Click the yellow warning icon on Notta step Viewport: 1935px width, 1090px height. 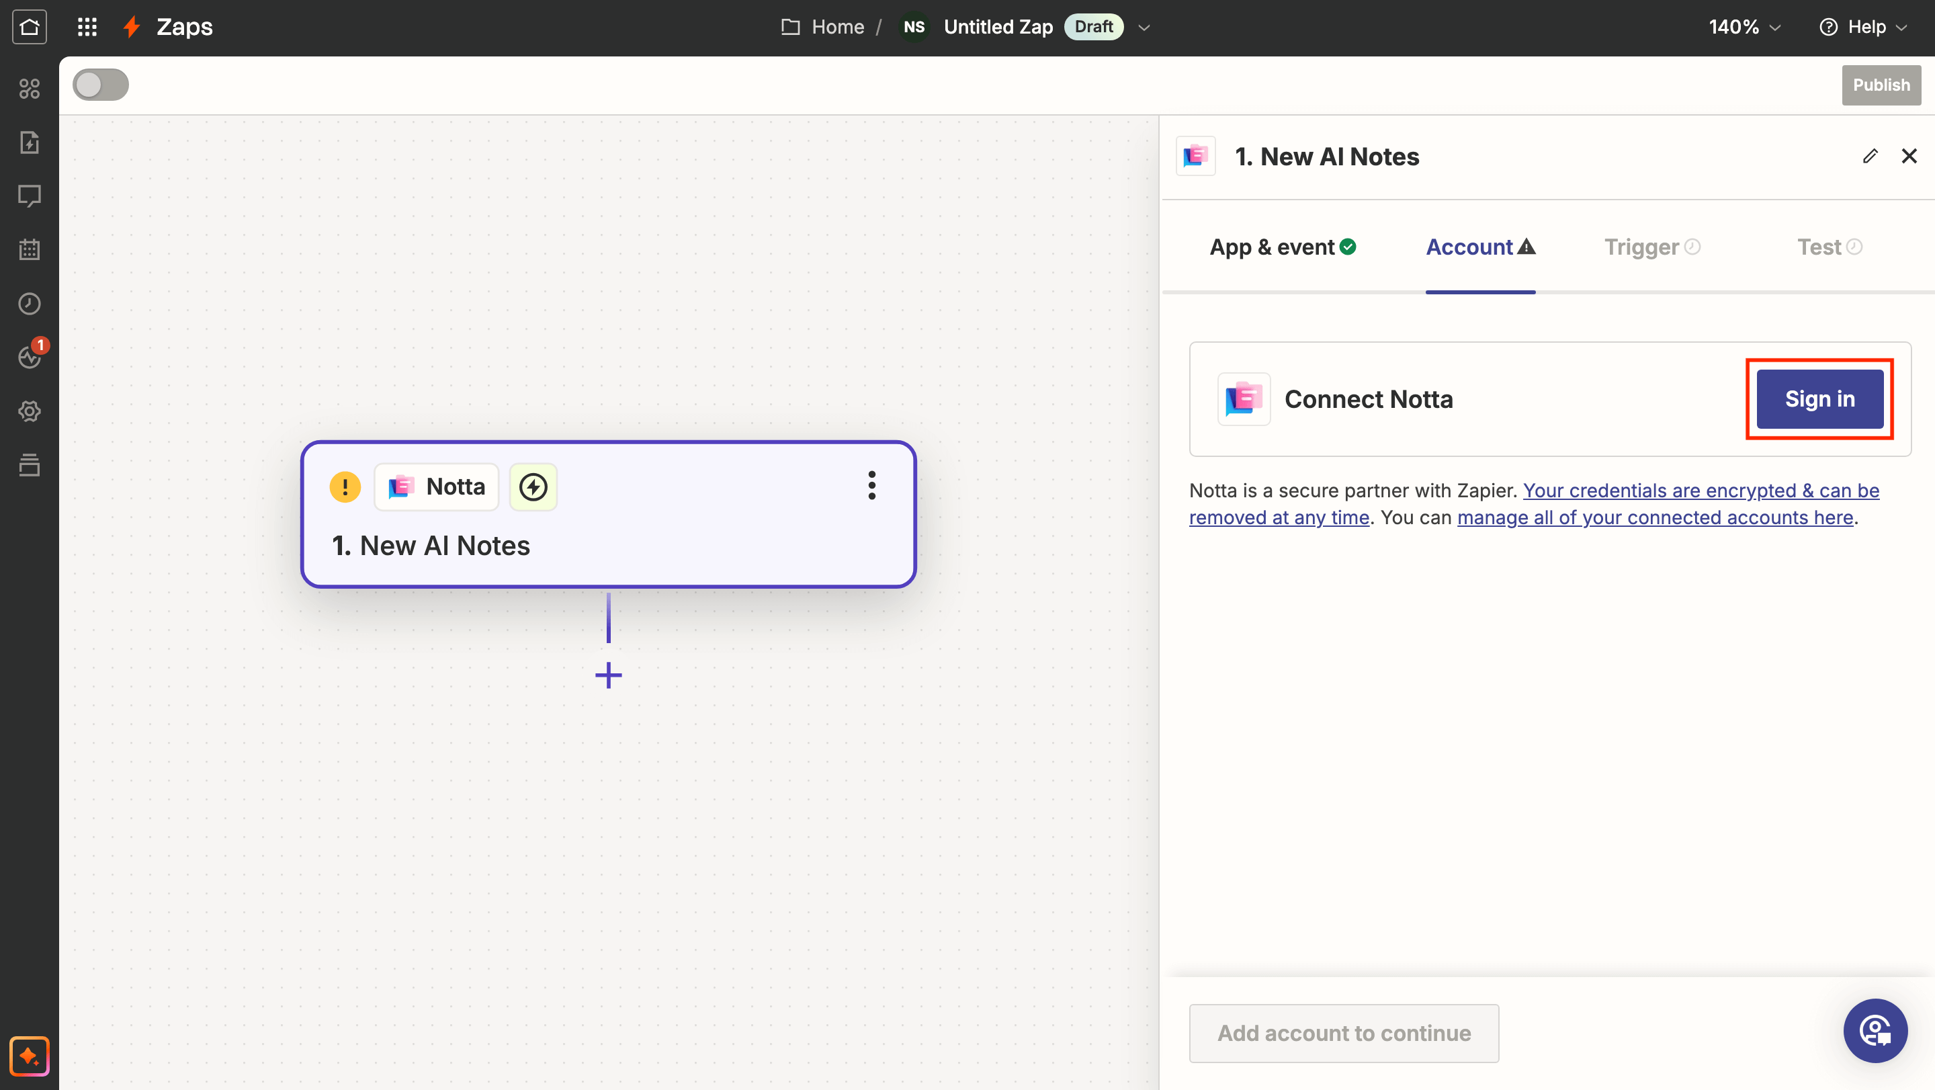pos(345,487)
